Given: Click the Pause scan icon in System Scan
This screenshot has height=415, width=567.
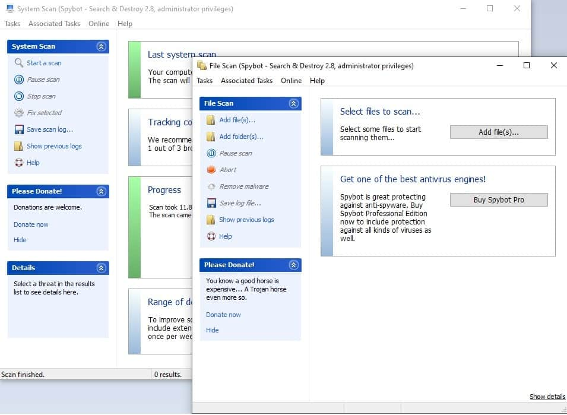Looking at the screenshot, I should pyautogui.click(x=19, y=80).
